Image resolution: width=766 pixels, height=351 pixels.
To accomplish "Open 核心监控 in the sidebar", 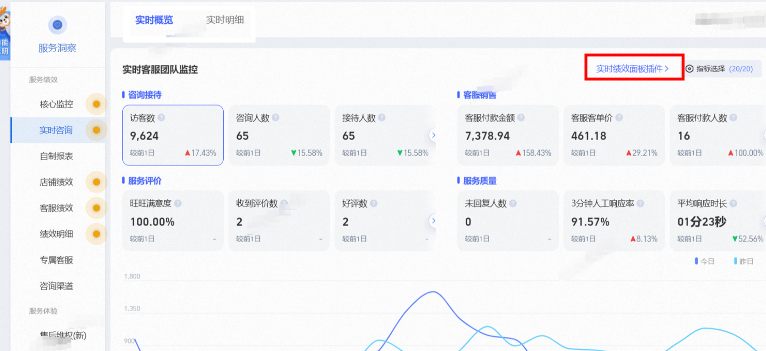I will click(56, 104).
